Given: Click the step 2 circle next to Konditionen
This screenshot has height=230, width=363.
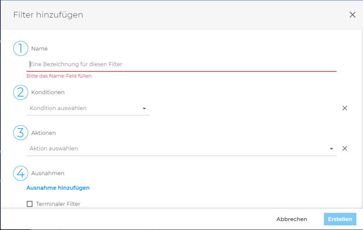Looking at the screenshot, I should 20,92.
